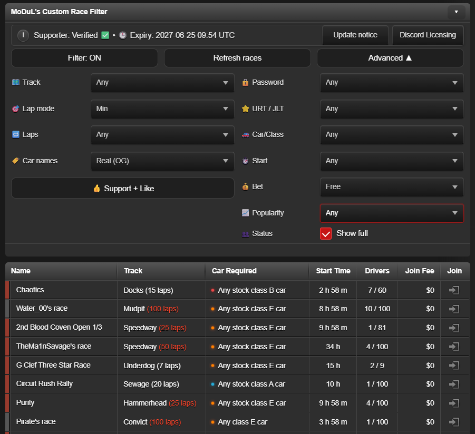Click the Support + Like button
475x434 pixels.
[x=123, y=188]
